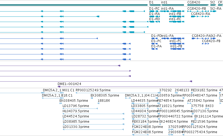This screenshot has width=223, height=136.
Task: Select the D1-RD transcript
Action: [154, 19]
